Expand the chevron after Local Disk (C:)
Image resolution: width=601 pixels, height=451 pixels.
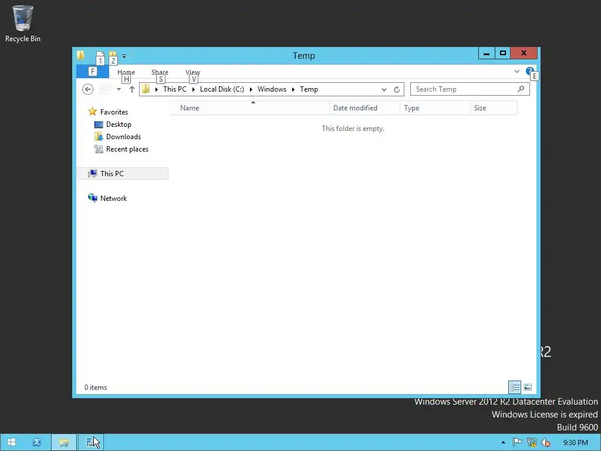click(x=251, y=89)
